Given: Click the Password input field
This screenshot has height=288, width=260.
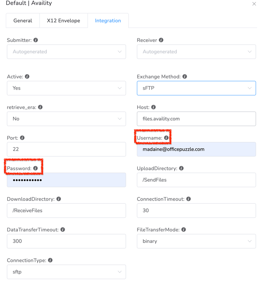Looking at the screenshot, I should [66, 180].
